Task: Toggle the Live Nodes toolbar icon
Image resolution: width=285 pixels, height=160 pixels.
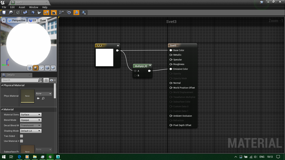Action: point(61,12)
